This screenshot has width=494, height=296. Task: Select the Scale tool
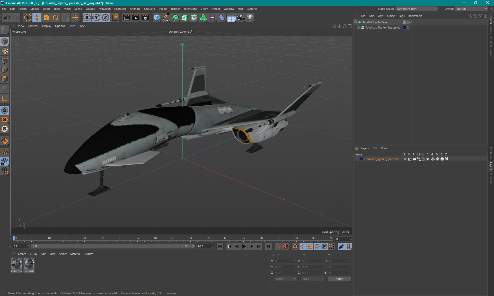point(46,17)
